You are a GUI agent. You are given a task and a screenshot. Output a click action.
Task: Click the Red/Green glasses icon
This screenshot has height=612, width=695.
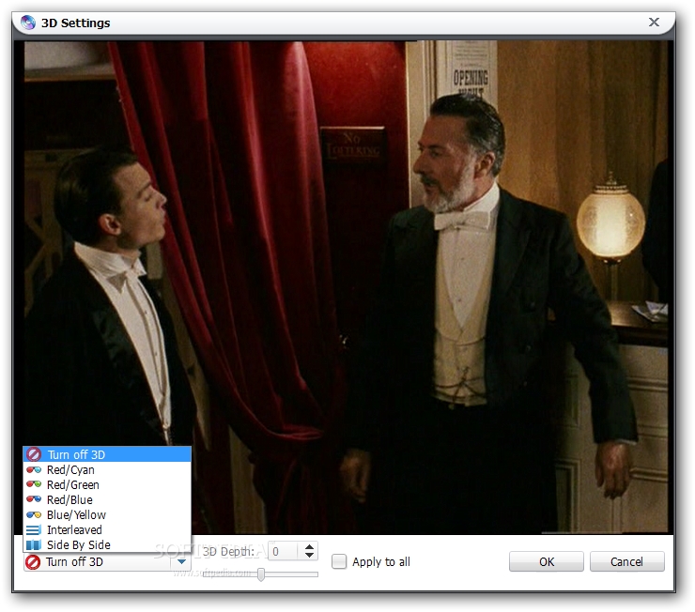point(34,484)
